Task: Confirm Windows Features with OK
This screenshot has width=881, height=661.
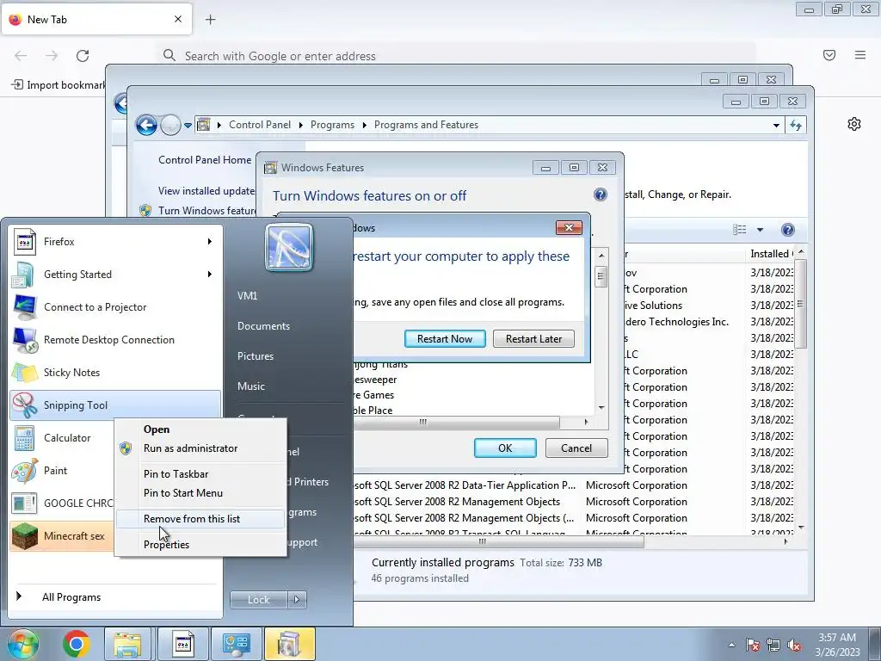Action: [505, 448]
